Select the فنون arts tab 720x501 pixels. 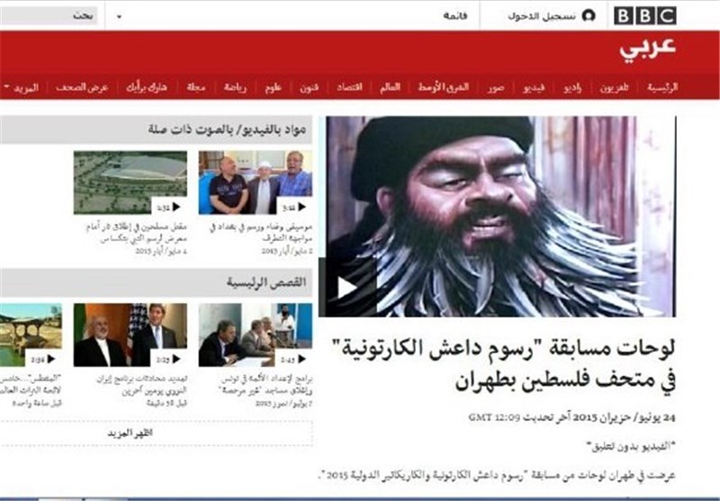[309, 87]
